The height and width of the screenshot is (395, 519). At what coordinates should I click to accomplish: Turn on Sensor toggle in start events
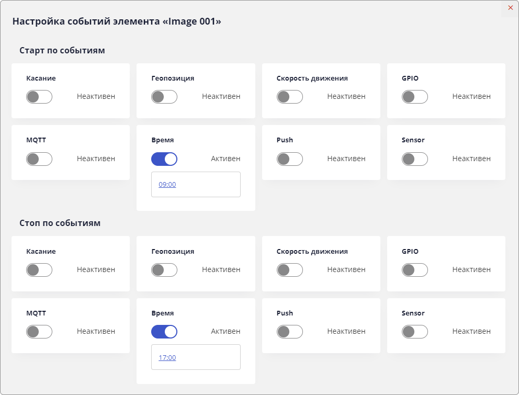pyautogui.click(x=415, y=159)
